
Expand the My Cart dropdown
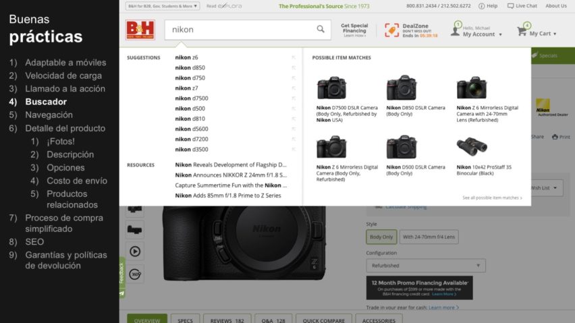541,34
